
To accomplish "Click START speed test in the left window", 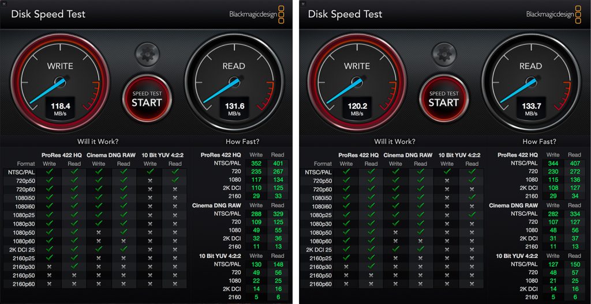I will click(147, 98).
